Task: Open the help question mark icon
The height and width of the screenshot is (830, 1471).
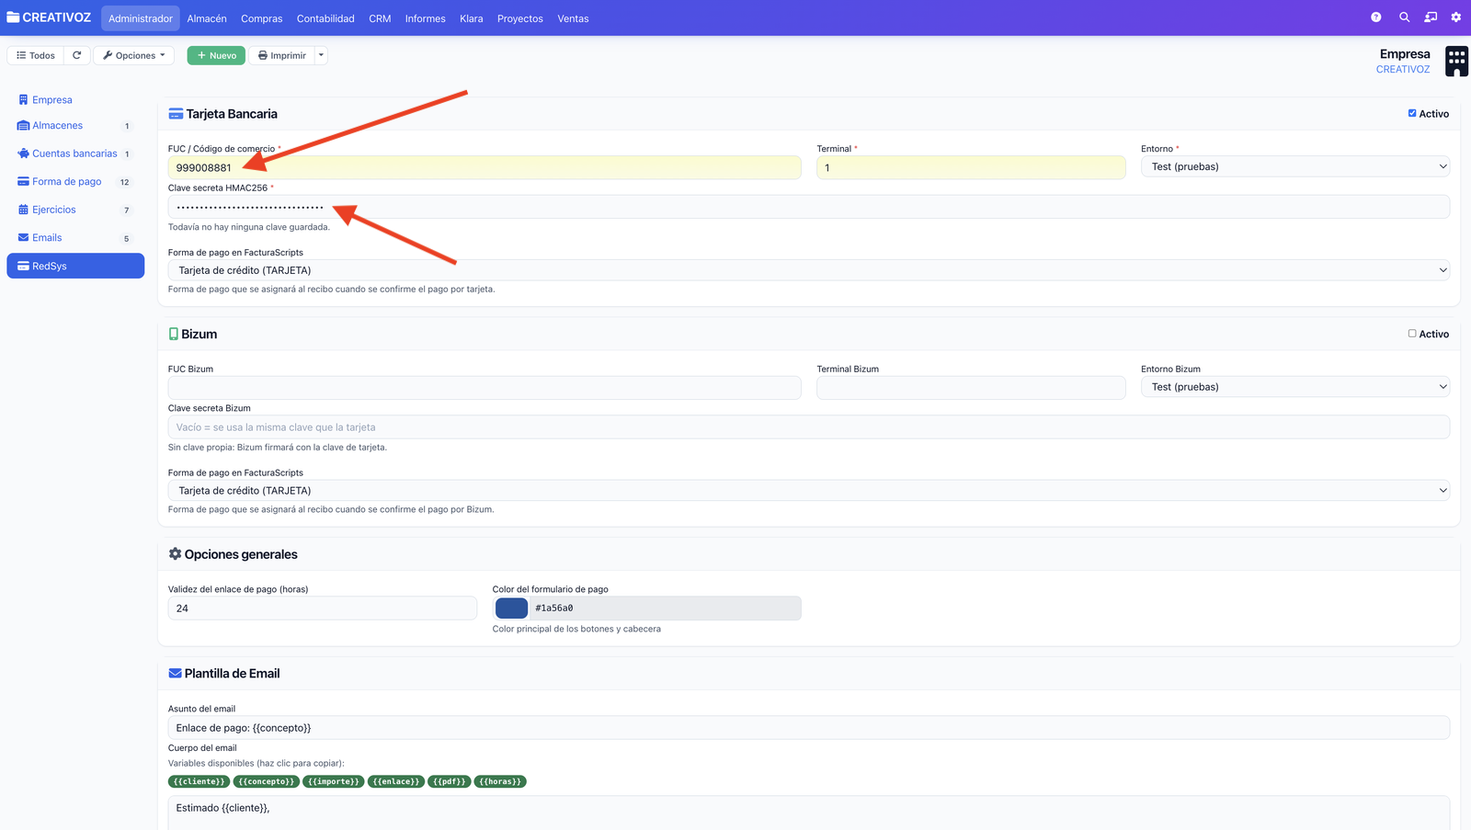Action: coord(1375,17)
